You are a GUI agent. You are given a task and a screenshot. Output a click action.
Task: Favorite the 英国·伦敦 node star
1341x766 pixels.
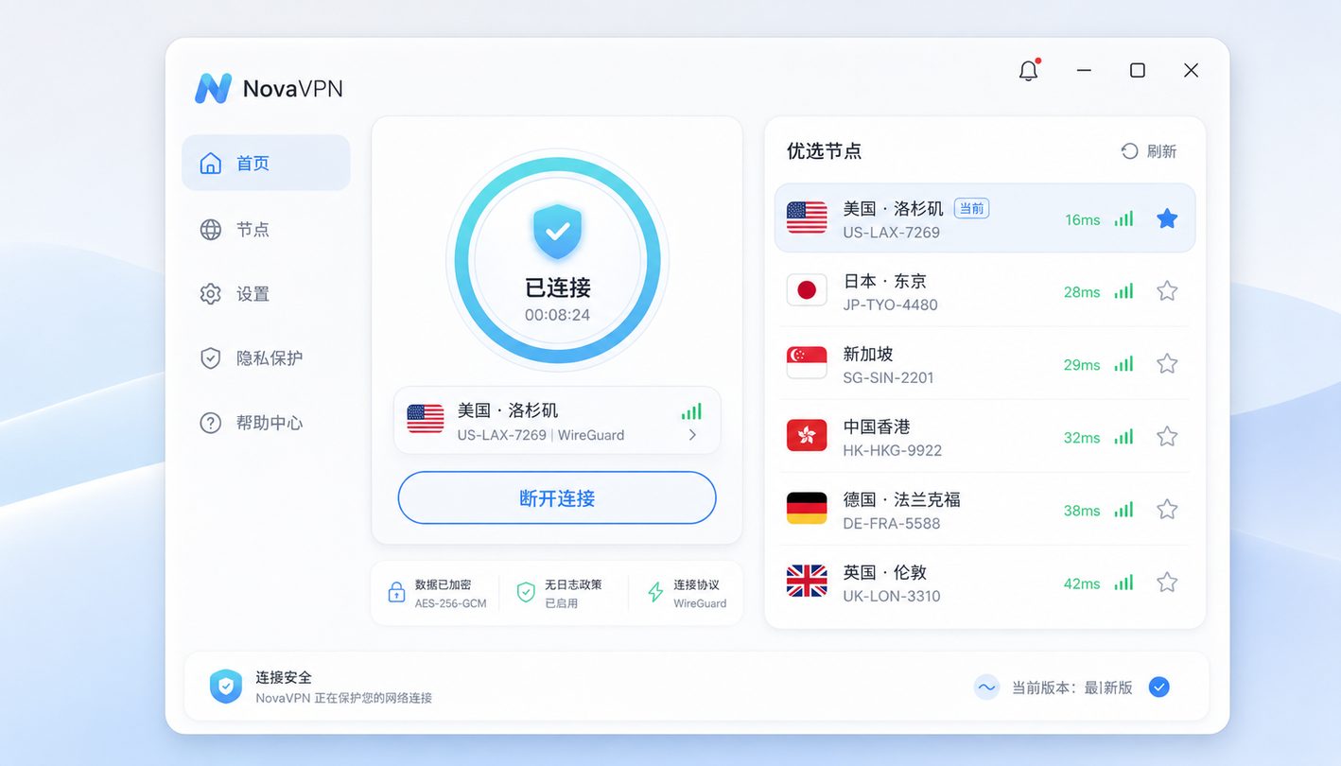tap(1167, 583)
